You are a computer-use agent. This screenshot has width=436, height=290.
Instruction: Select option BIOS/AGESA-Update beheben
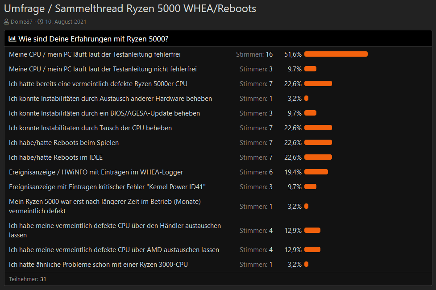point(104,113)
